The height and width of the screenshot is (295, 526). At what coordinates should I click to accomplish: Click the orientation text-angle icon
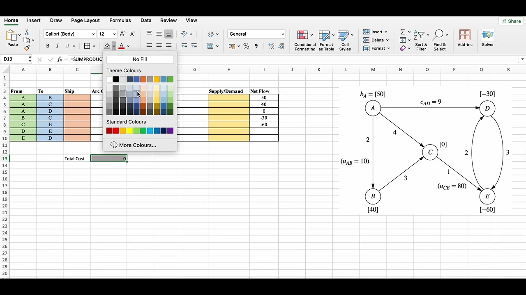(184, 34)
